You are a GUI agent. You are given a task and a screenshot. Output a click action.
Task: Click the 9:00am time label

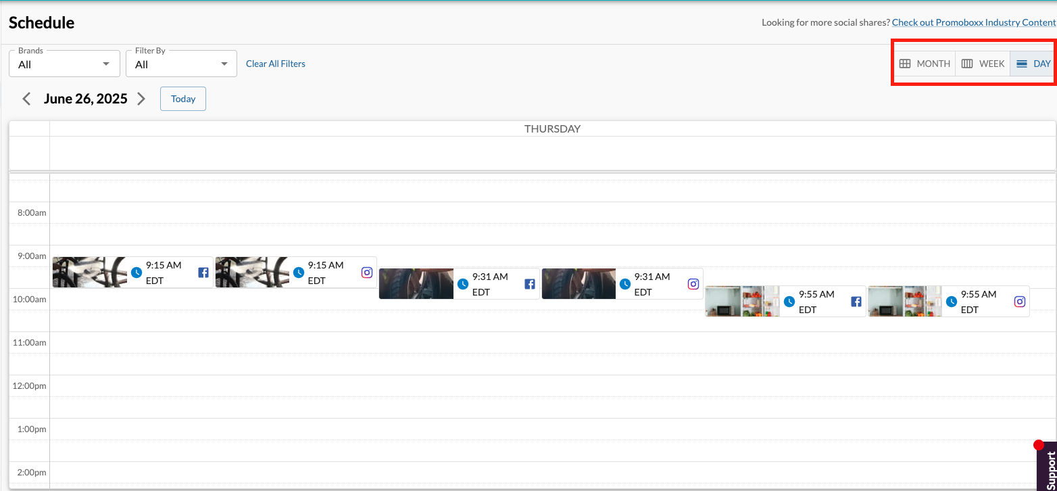[32, 256]
